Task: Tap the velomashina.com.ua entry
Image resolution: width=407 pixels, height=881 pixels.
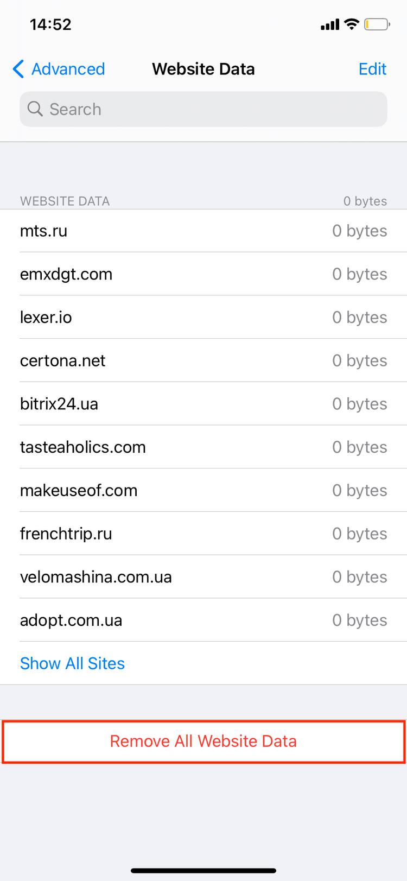Action: (x=203, y=577)
